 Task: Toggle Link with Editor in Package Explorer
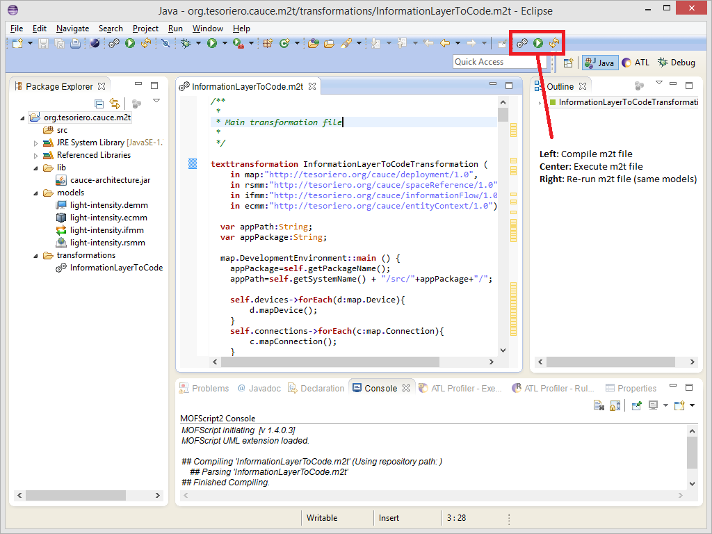115,104
